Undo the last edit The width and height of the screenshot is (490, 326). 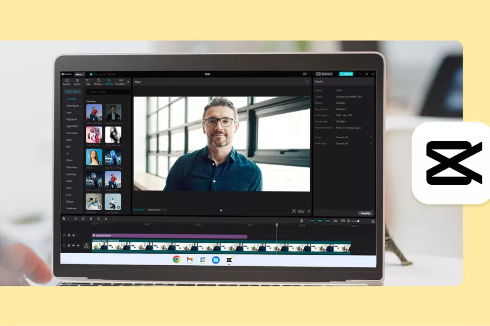point(75,219)
